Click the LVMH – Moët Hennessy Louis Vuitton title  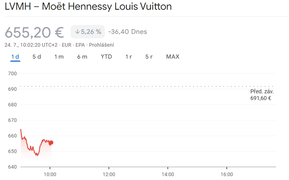pos(88,6)
